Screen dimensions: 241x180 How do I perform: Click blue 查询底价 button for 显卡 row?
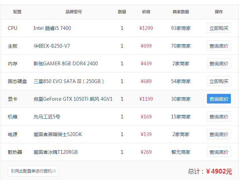tap(219, 99)
